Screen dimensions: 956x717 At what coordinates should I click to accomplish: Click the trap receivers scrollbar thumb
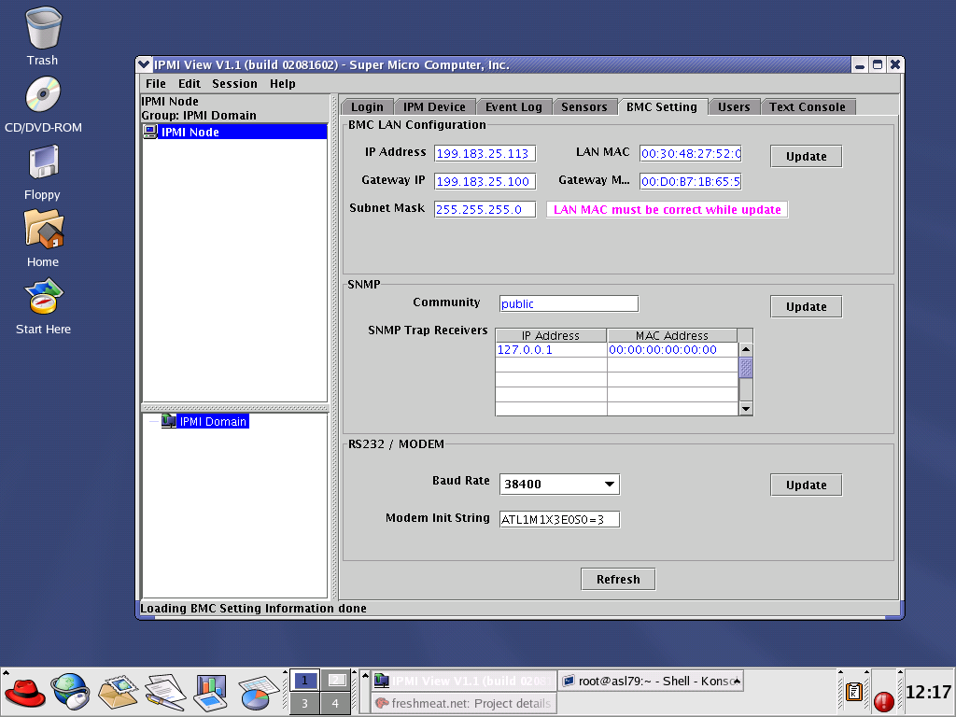tap(746, 368)
